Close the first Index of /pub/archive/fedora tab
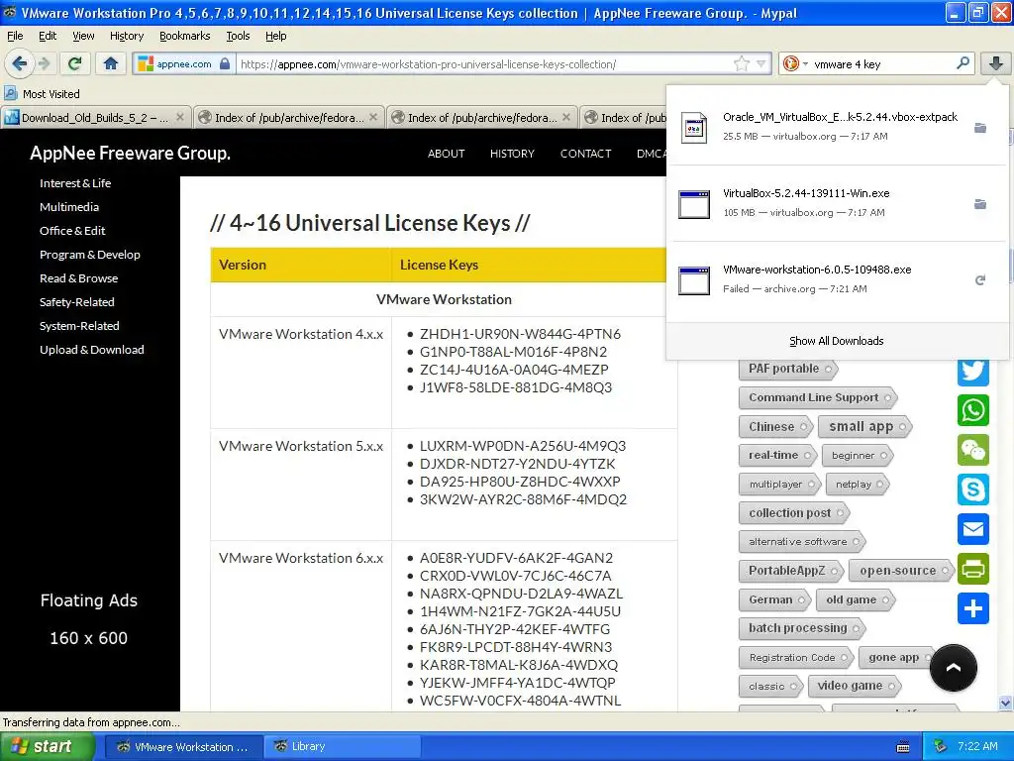This screenshot has width=1014, height=761. [x=373, y=117]
